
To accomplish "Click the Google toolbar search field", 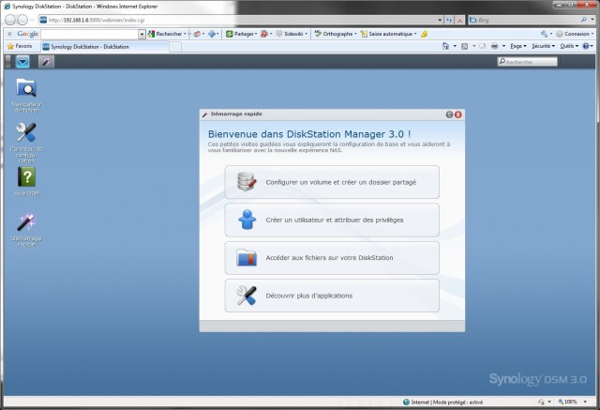I will (x=90, y=34).
